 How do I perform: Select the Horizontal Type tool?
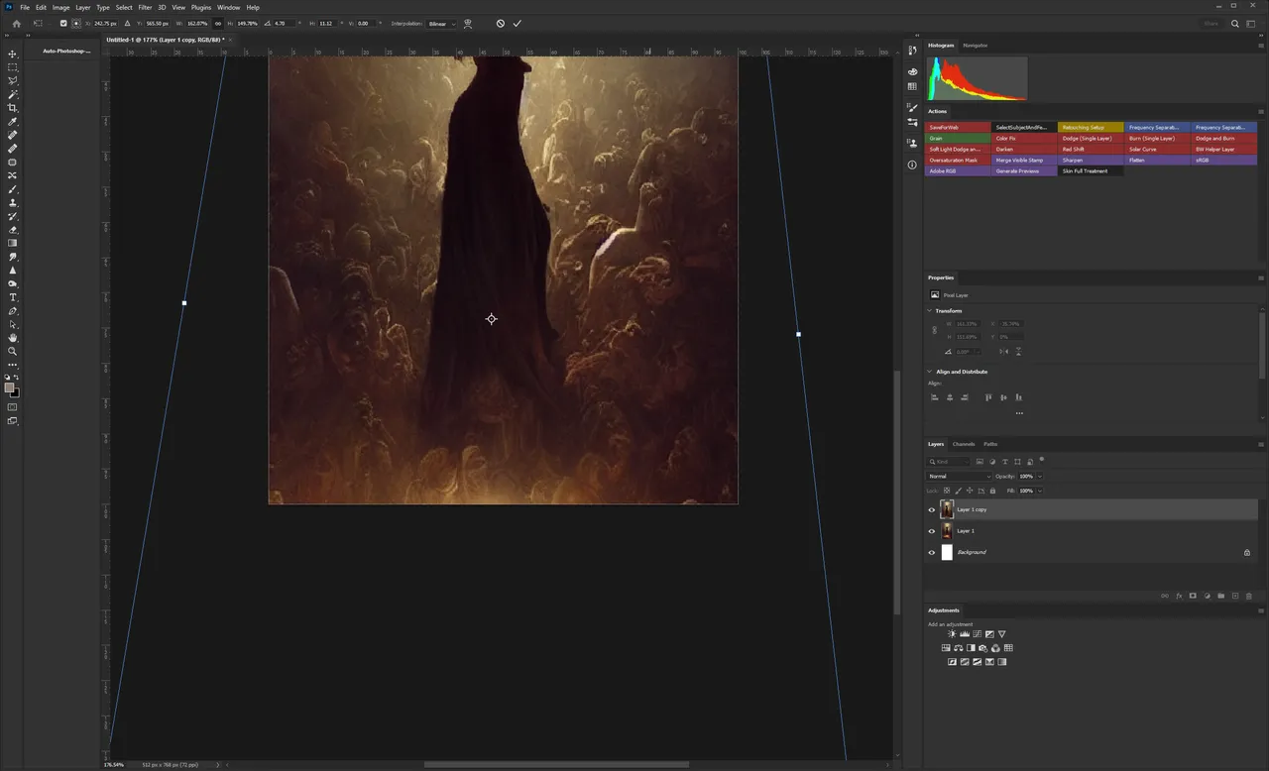13,297
